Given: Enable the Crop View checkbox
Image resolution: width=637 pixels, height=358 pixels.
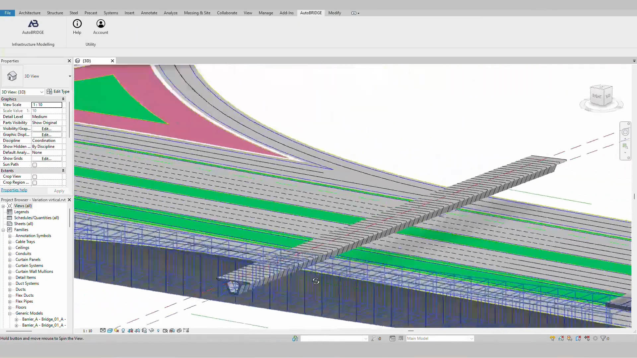Looking at the screenshot, I should [35, 177].
